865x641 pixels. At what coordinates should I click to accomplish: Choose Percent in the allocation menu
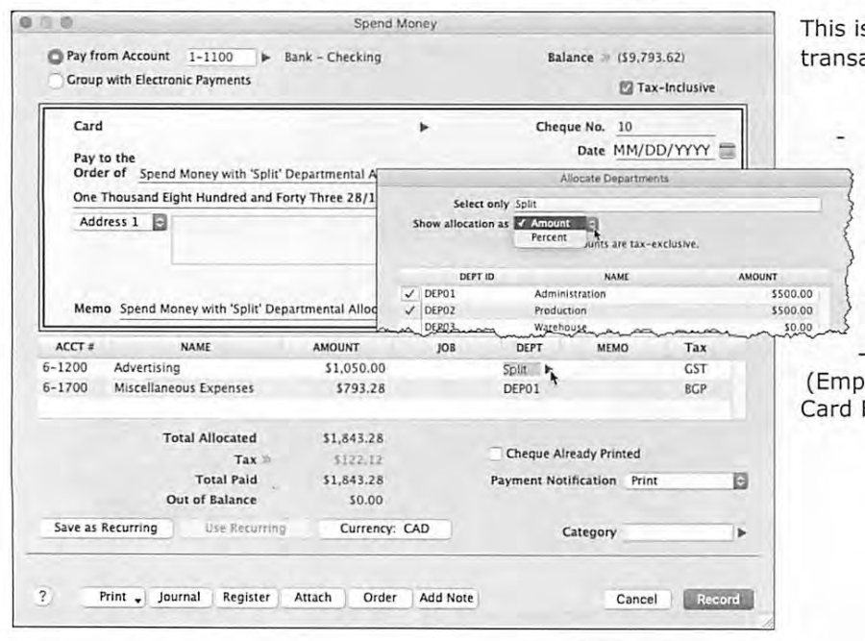(549, 237)
